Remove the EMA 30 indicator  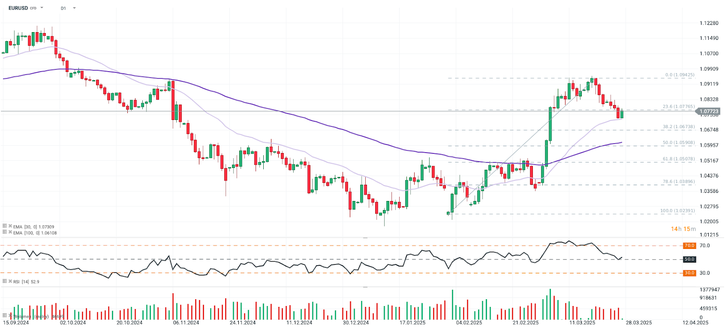coord(10,226)
